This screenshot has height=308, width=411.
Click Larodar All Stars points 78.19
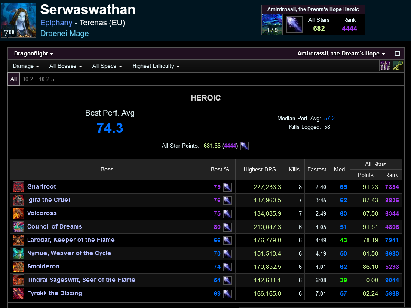tap(370, 241)
